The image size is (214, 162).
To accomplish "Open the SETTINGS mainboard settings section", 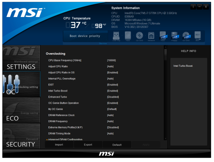I will [x=21, y=58].
